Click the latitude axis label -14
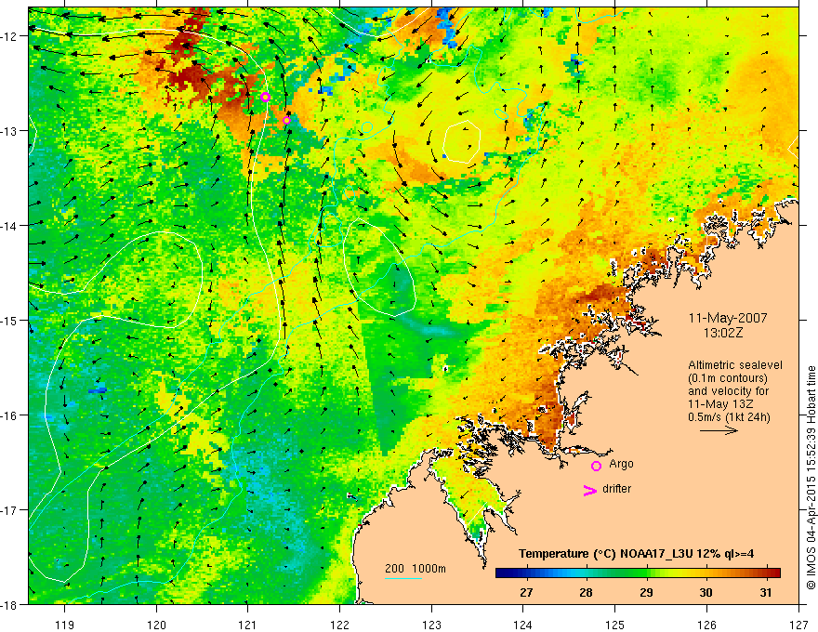The width and height of the screenshot is (818, 632). (10, 226)
